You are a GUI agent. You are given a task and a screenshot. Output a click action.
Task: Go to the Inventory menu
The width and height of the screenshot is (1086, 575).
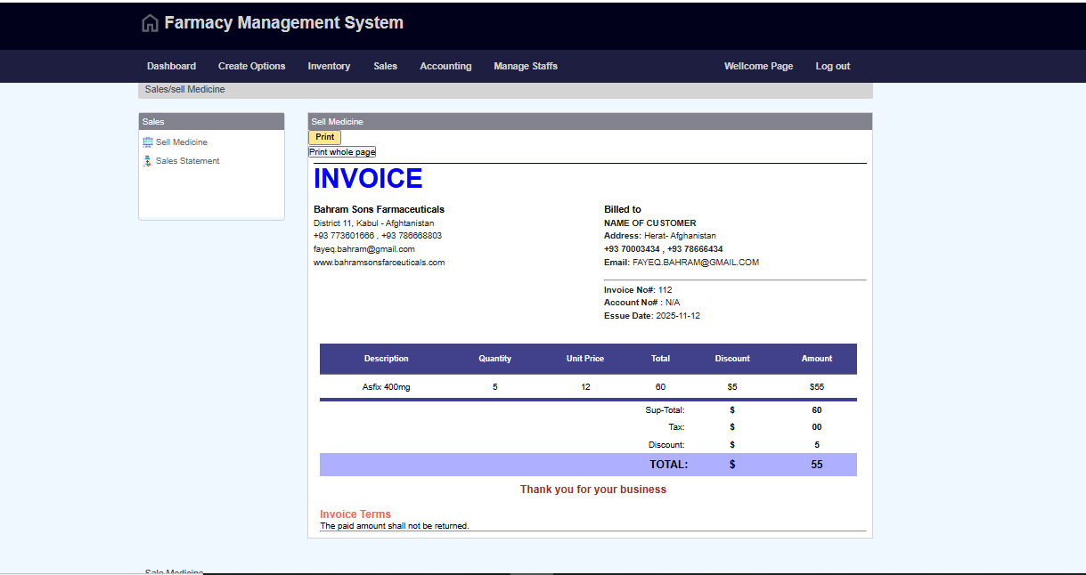point(329,66)
